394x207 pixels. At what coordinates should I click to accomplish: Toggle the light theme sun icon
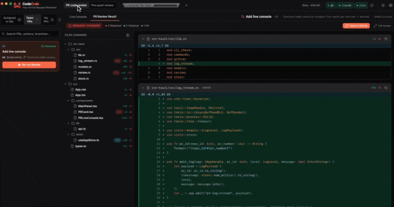click(x=383, y=5)
